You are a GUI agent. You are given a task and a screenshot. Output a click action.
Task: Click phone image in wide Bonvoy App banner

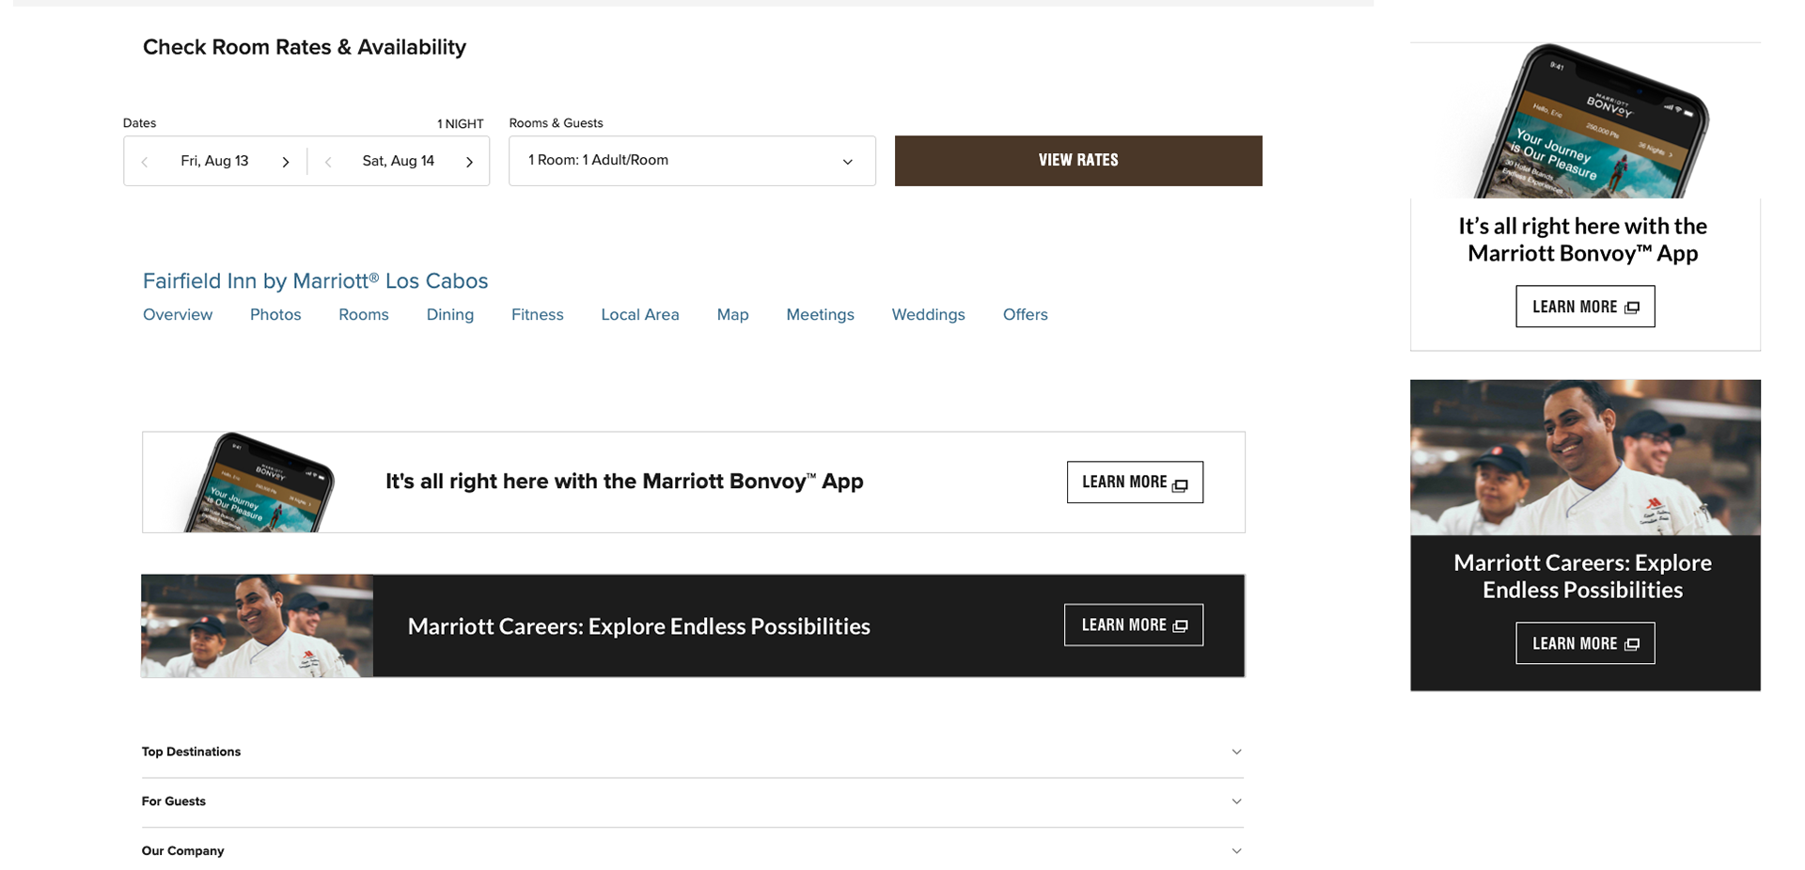pyautogui.click(x=259, y=482)
